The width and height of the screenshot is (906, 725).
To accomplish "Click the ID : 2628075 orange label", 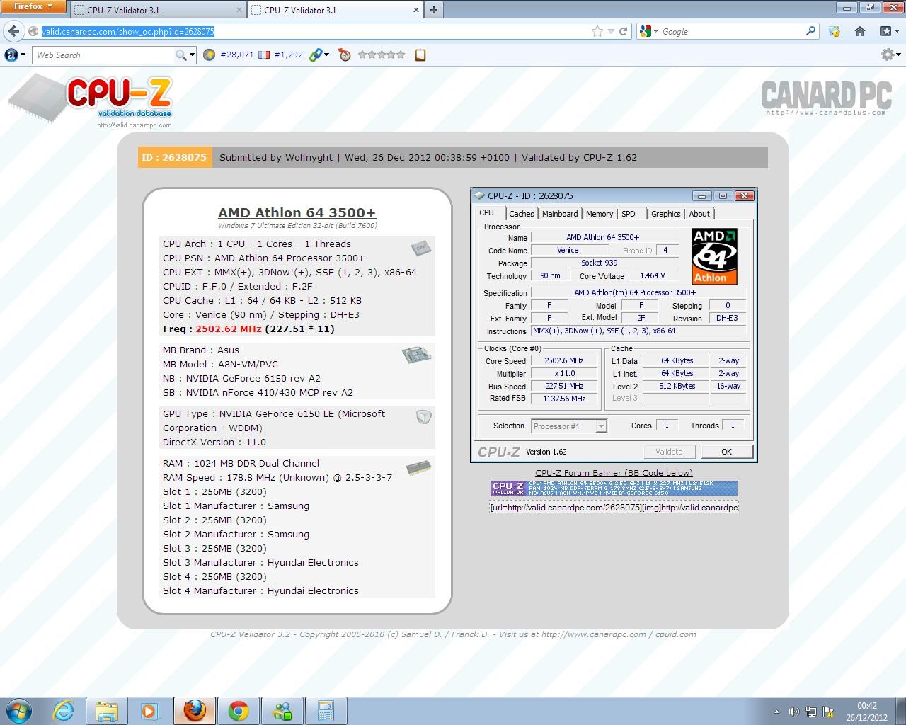I will pyautogui.click(x=174, y=157).
